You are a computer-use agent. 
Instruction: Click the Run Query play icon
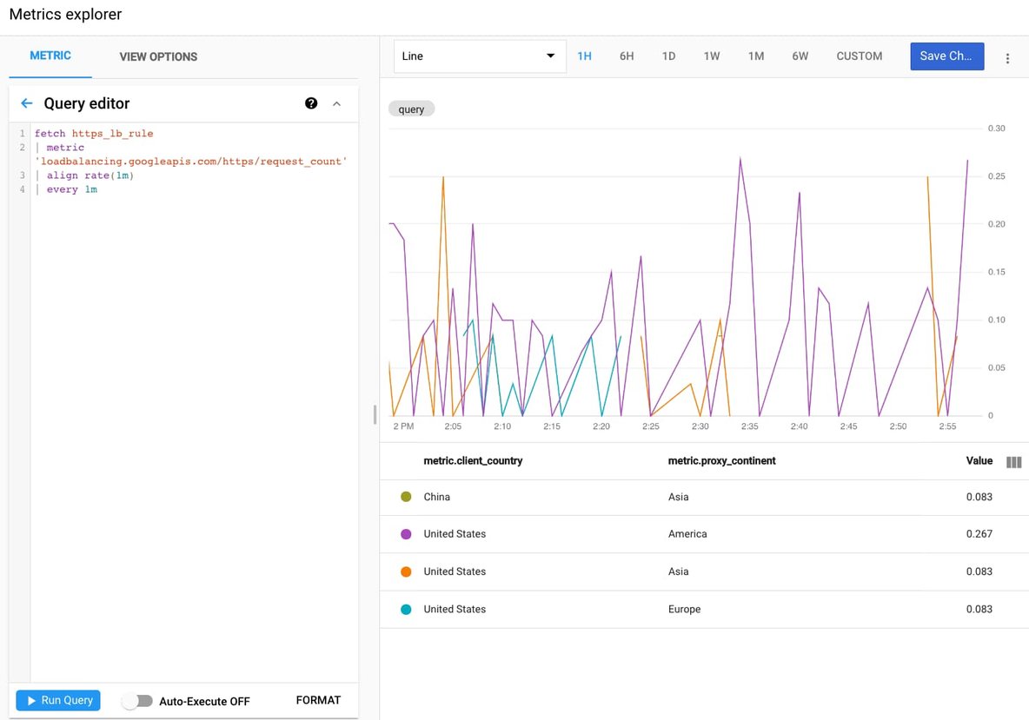point(32,700)
